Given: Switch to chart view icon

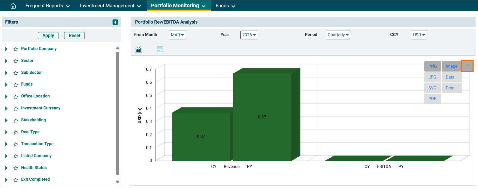Looking at the screenshot, I should (139, 49).
